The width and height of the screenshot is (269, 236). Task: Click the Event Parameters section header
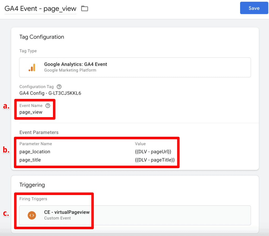point(39,132)
